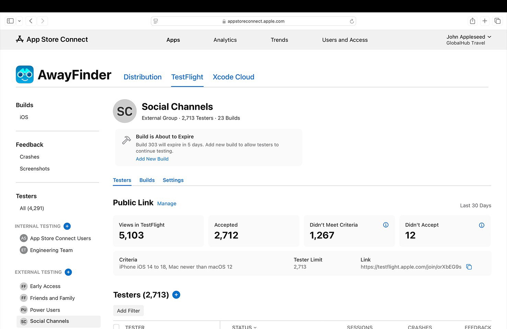507x329 pixels.
Task: Check the select-all testers checkbox
Action: click(116, 327)
